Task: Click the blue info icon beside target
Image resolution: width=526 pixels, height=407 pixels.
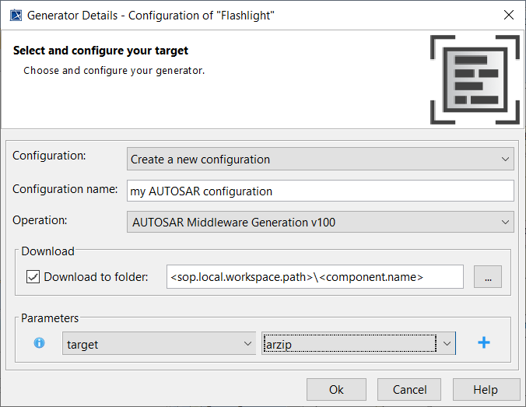Action: point(40,342)
